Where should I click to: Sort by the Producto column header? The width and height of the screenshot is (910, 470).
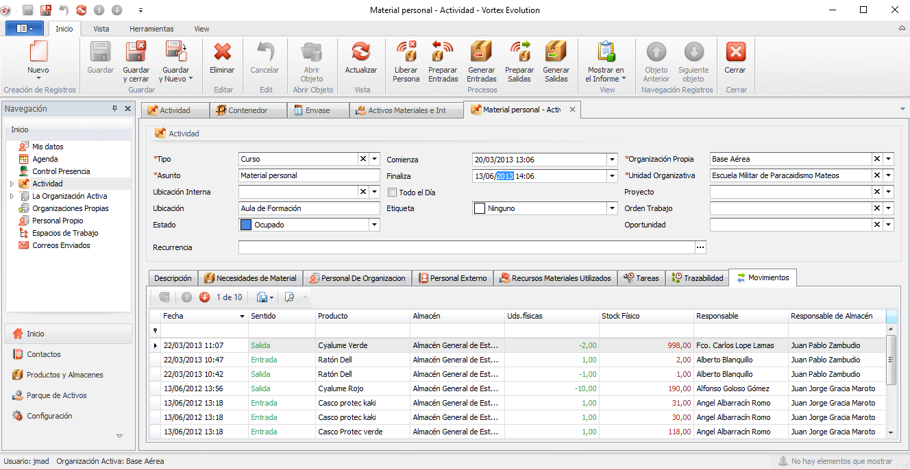363,316
